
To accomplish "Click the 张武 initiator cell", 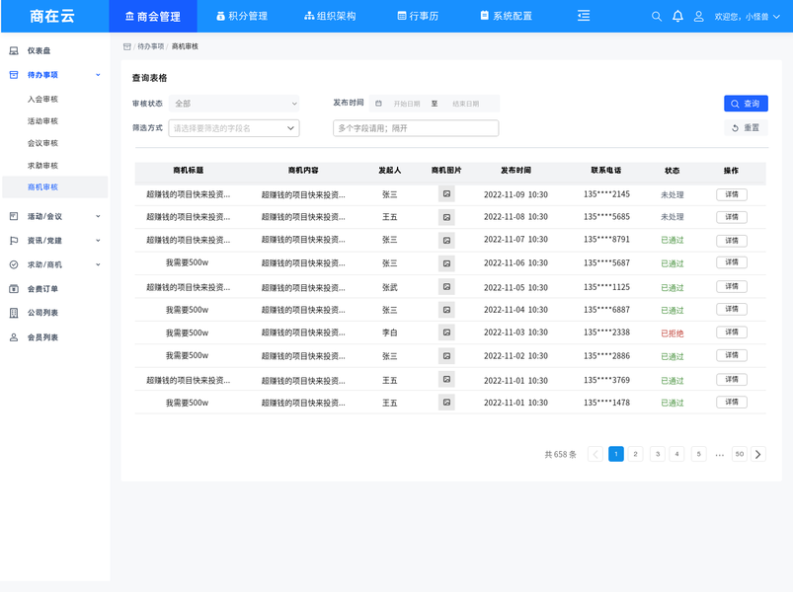I will pyautogui.click(x=389, y=287).
